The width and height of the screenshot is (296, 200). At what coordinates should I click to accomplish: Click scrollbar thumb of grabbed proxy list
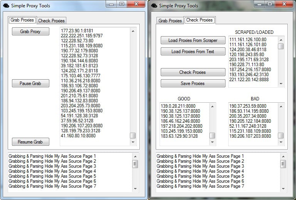pyautogui.click(x=133, y=136)
